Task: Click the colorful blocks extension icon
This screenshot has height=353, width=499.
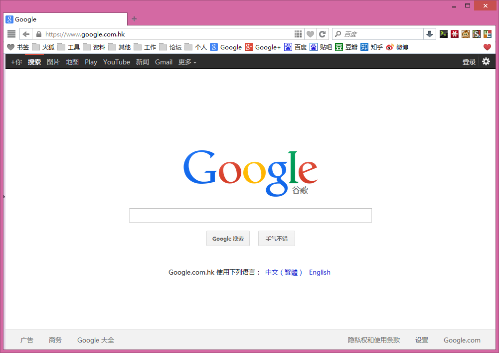Action: point(488,34)
